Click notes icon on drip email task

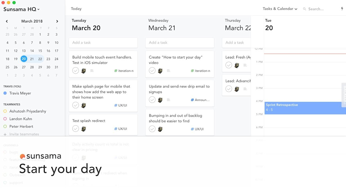click(168, 100)
